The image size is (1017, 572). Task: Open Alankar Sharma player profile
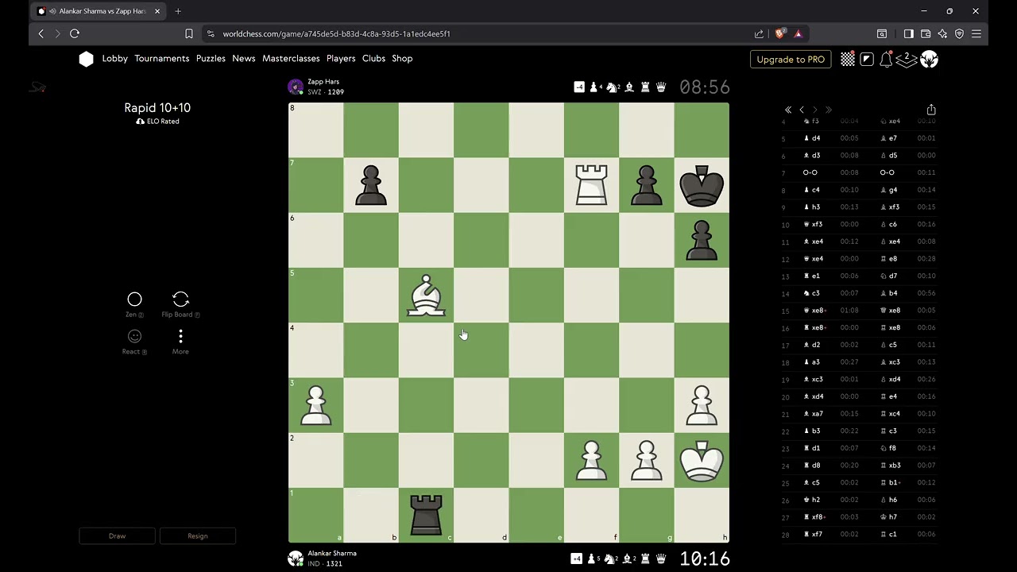(x=332, y=554)
